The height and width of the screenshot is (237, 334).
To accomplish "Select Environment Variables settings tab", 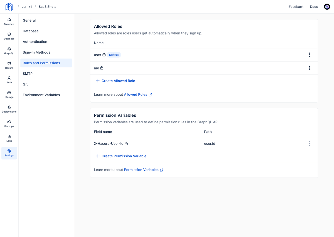I will [x=41, y=95].
